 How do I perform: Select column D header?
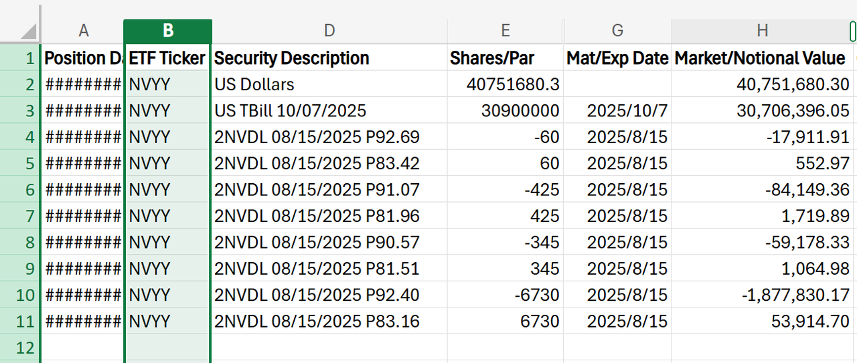pos(329,31)
